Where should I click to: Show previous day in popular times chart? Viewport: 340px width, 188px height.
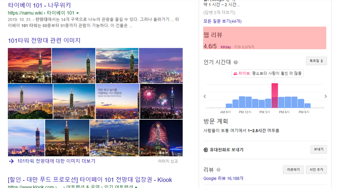[205, 97]
